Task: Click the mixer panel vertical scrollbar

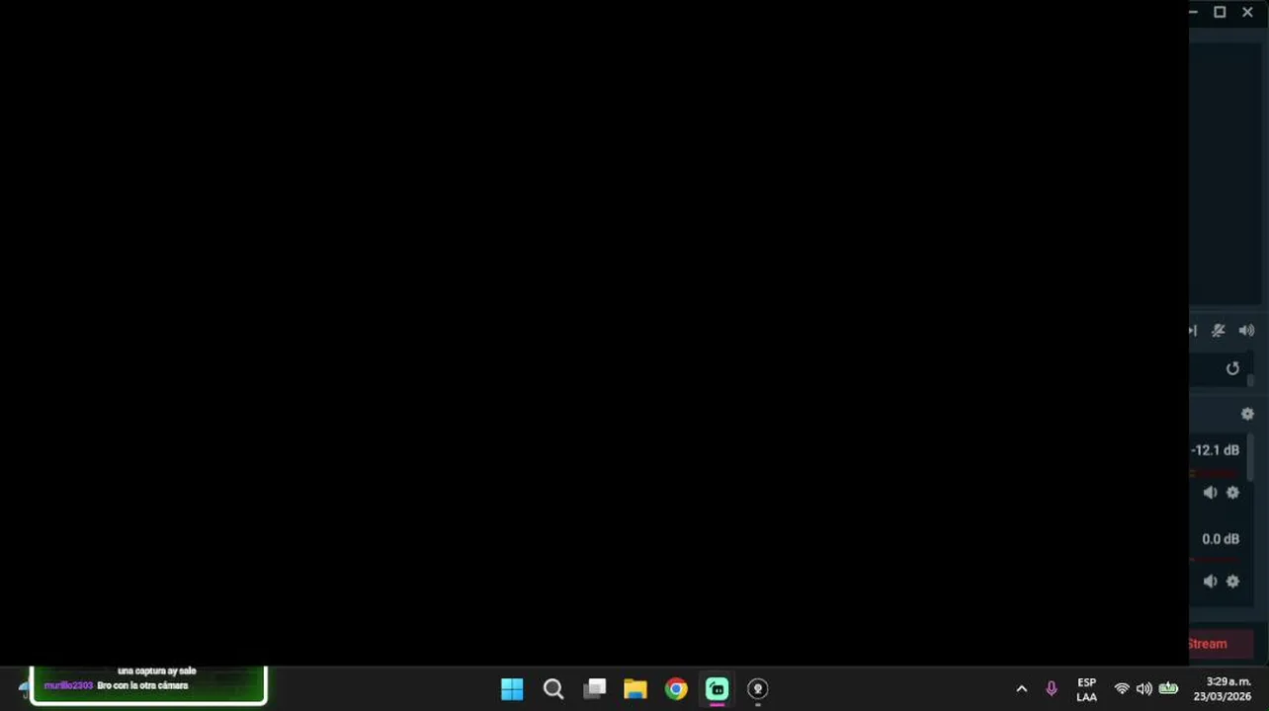Action: [1251, 459]
